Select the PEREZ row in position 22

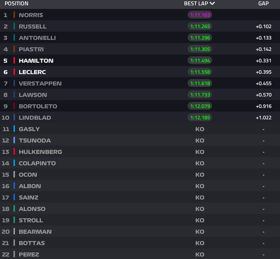coord(140,254)
